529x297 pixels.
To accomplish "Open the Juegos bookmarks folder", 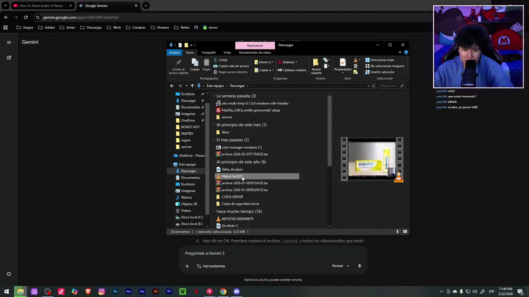I will click(x=25, y=28).
